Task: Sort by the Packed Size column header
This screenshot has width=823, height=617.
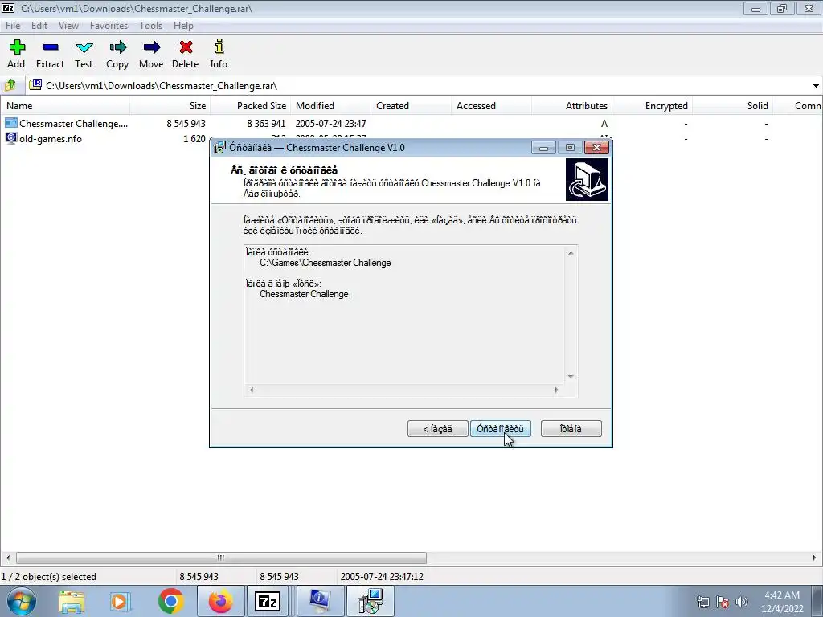Action: click(251, 105)
